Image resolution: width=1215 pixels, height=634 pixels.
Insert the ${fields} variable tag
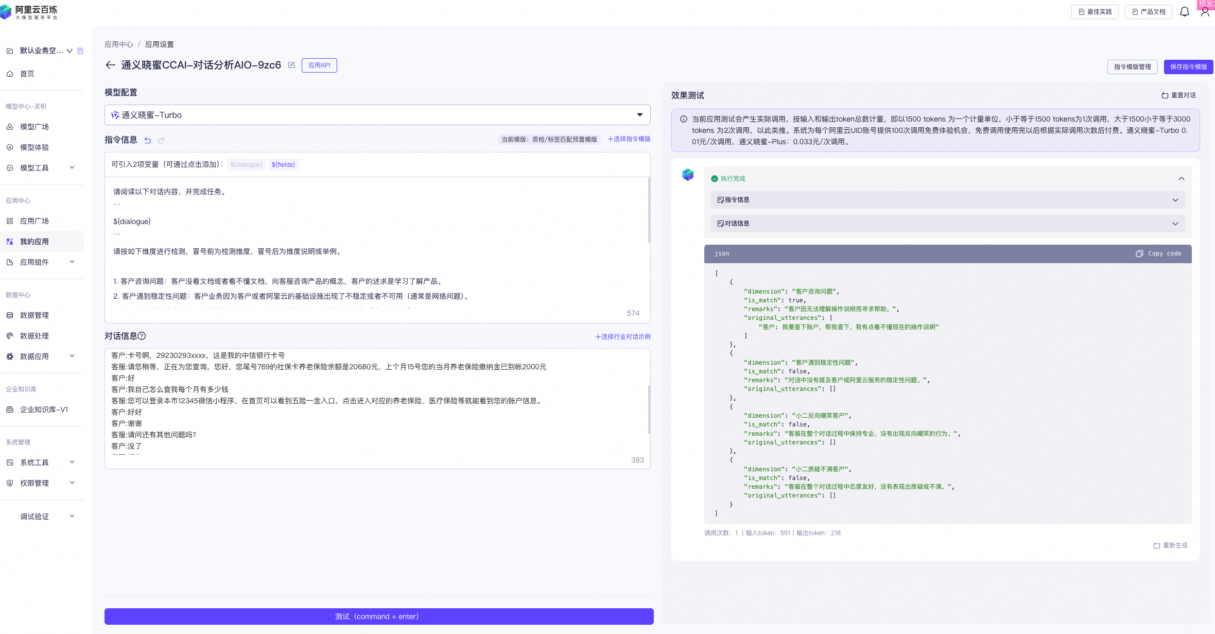click(283, 165)
